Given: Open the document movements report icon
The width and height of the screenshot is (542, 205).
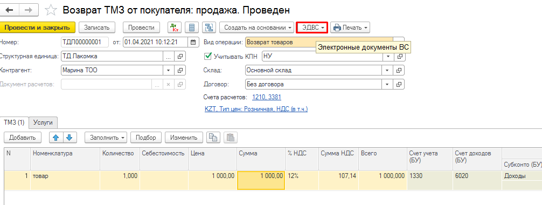Looking at the screenshot, I should pos(191,28).
